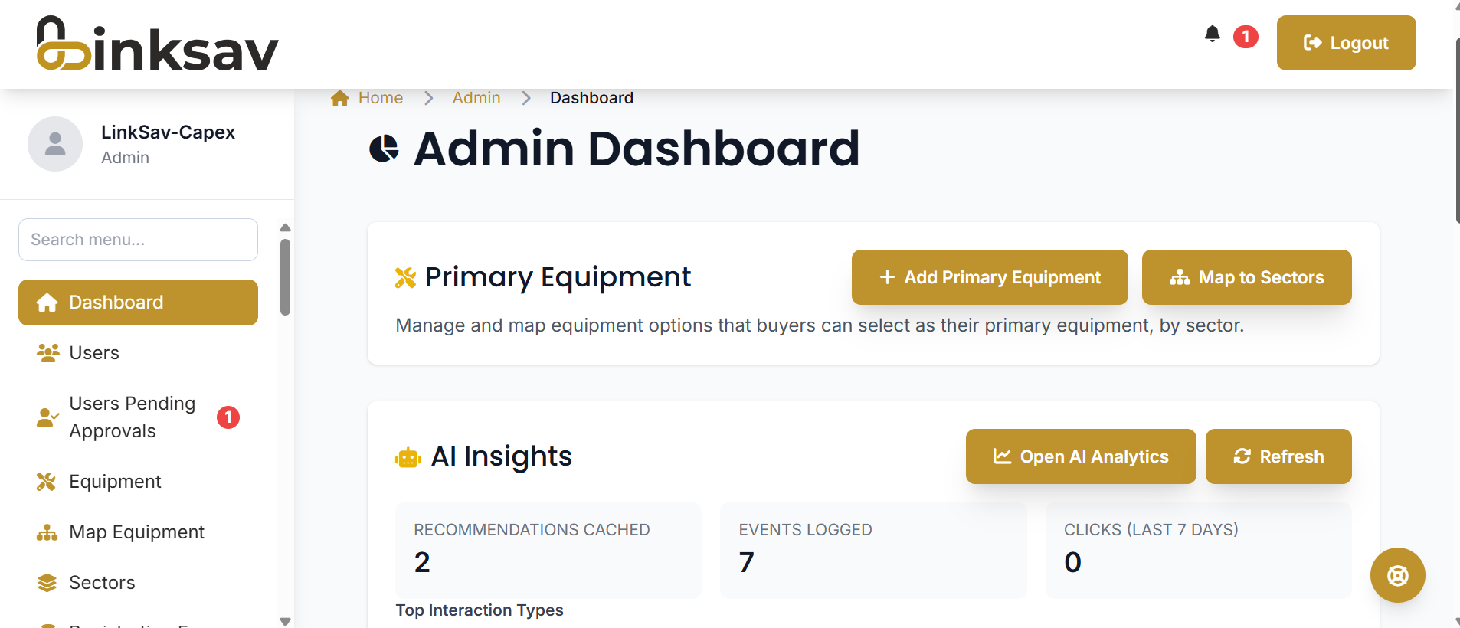Image resolution: width=1460 pixels, height=628 pixels.
Task: Open Equipment in the sidebar menu
Action: [x=138, y=482]
